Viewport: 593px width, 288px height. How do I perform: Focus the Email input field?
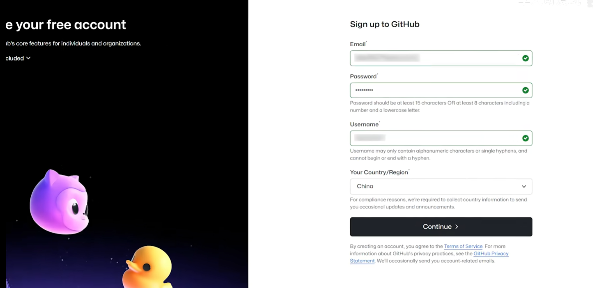436,58
